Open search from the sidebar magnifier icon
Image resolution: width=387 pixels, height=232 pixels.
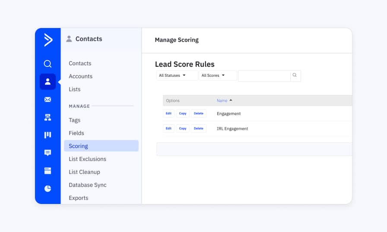coord(48,64)
